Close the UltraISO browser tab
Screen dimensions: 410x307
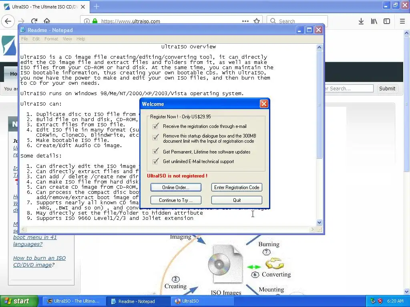point(83,7)
